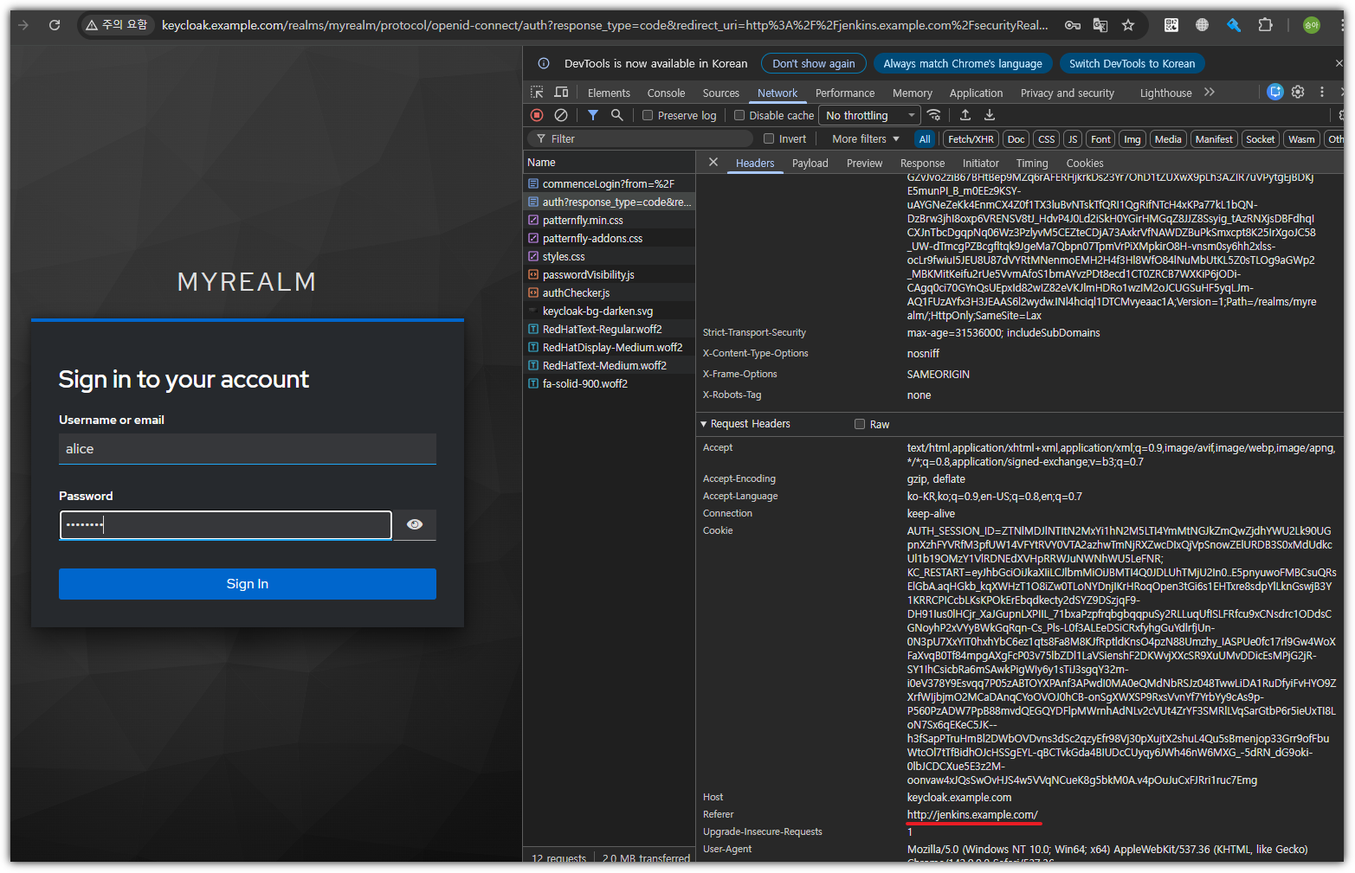This screenshot has height=873, width=1355.
Task: Click the translate page icon in address bar
Action: 1100,25
